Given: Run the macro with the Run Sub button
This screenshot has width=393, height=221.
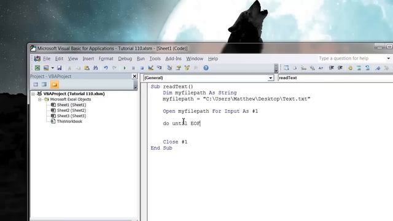Looking at the screenshot, I should click(125, 68).
